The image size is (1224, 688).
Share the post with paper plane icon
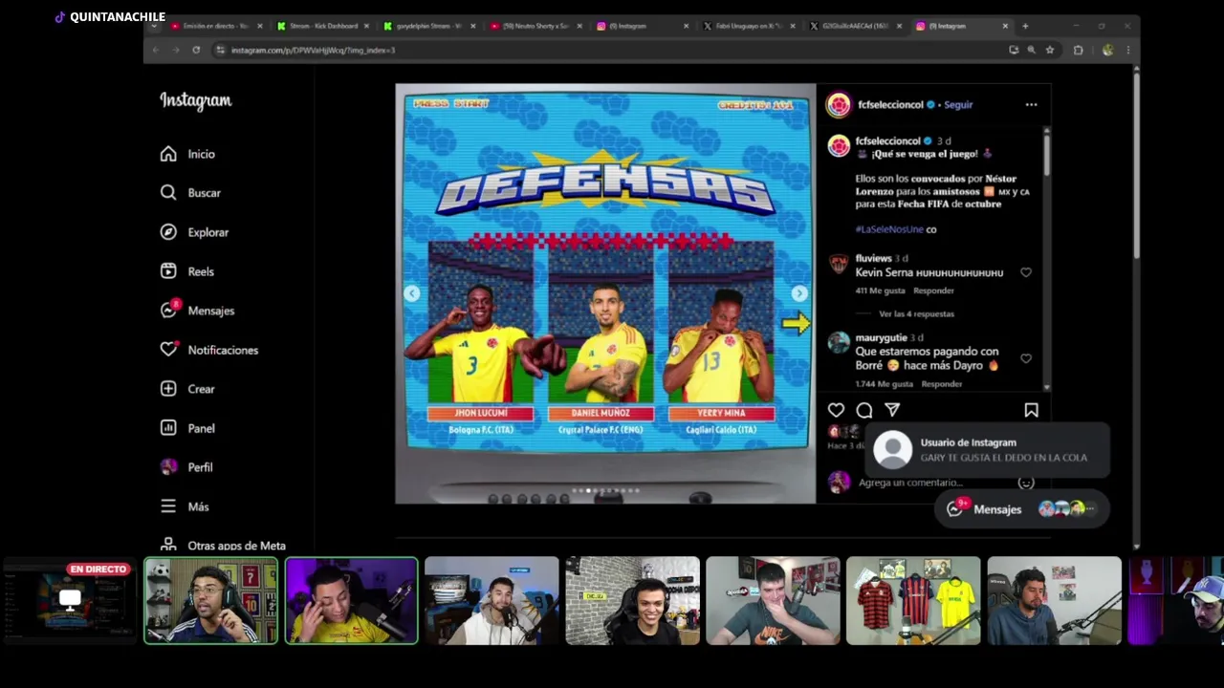coord(892,410)
